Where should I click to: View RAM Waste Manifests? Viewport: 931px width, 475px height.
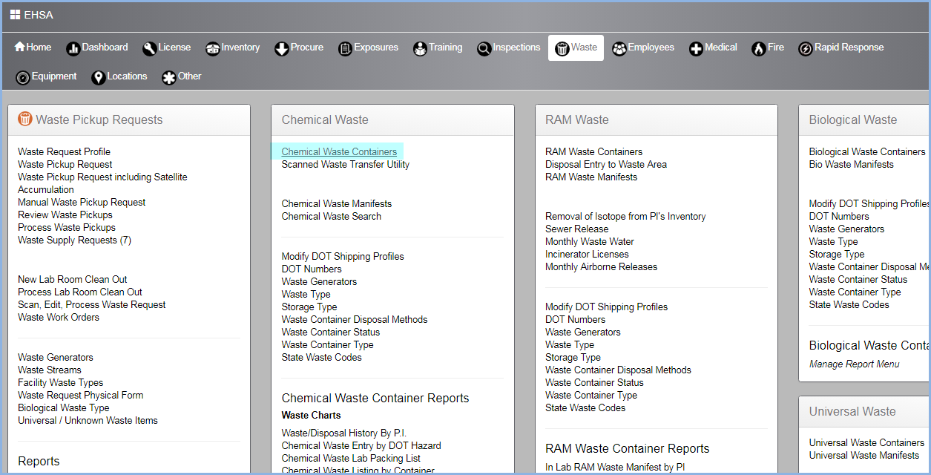pyautogui.click(x=591, y=177)
